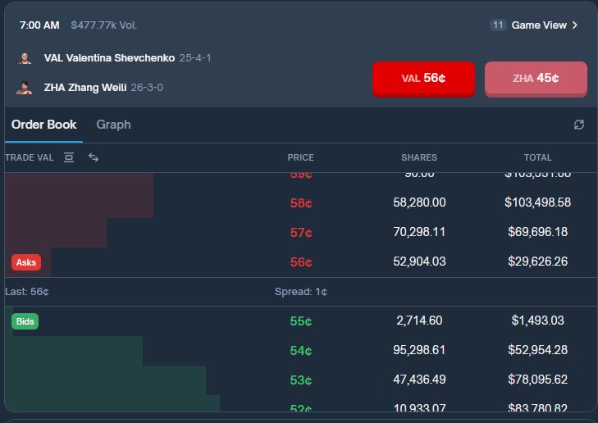Click the 25-4-1 fighter record
The height and width of the screenshot is (423, 598).
tap(195, 58)
